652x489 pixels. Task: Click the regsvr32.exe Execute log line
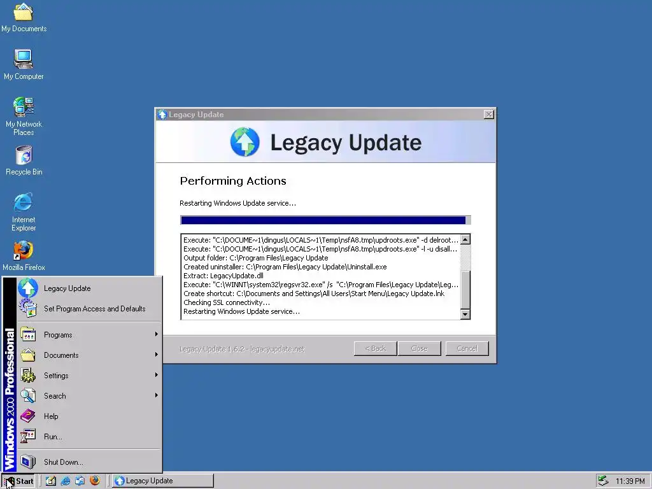tap(321, 285)
